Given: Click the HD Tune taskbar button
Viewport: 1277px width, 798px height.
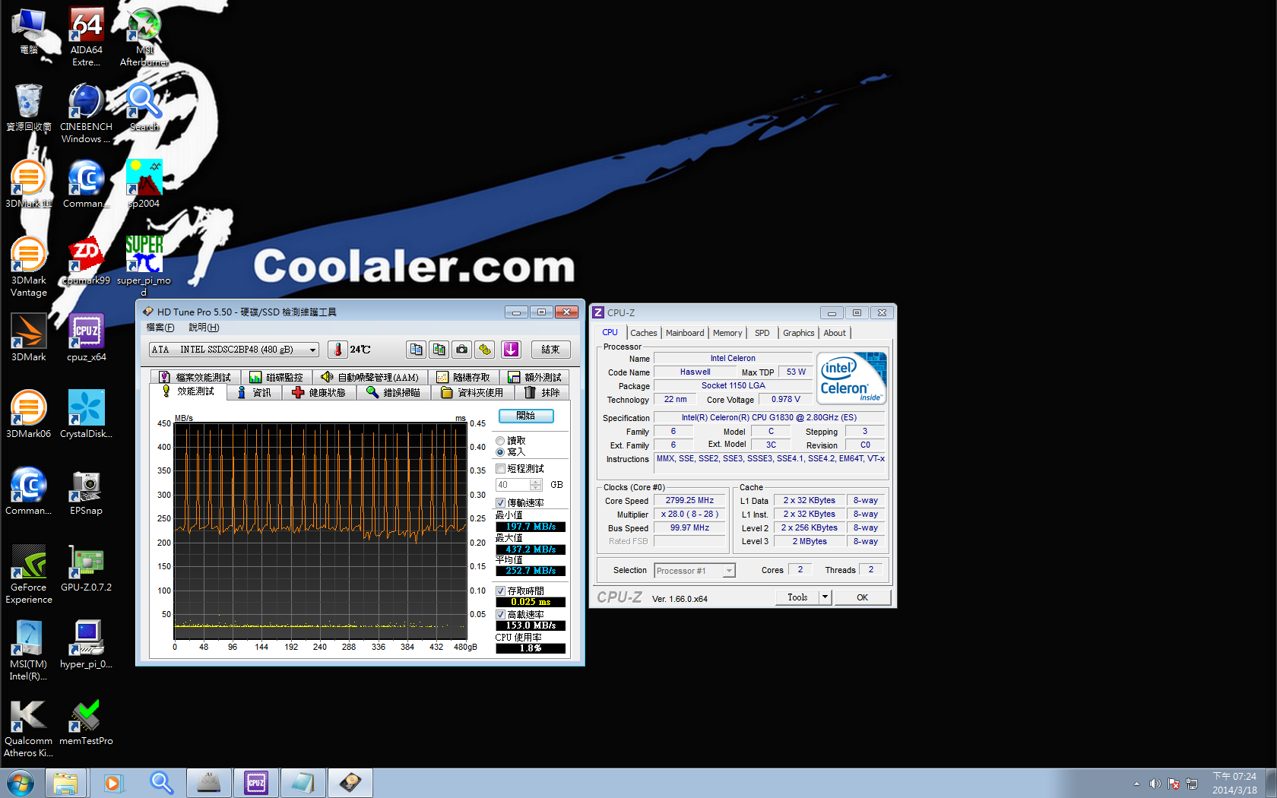Looking at the screenshot, I should 350,783.
